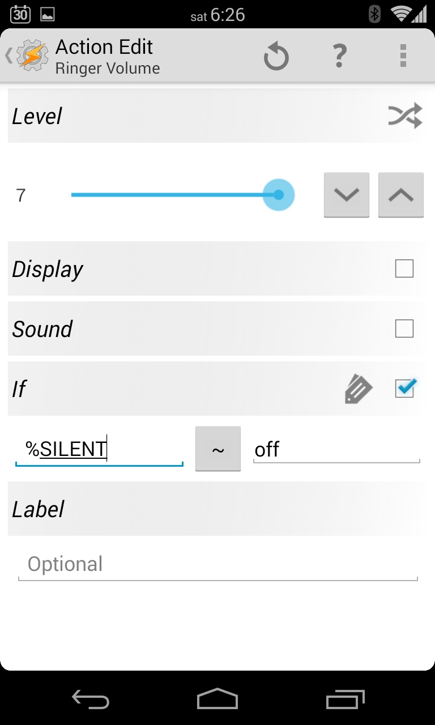The height and width of the screenshot is (725, 435).
Task: Enable the Display checkbox
Action: click(404, 268)
